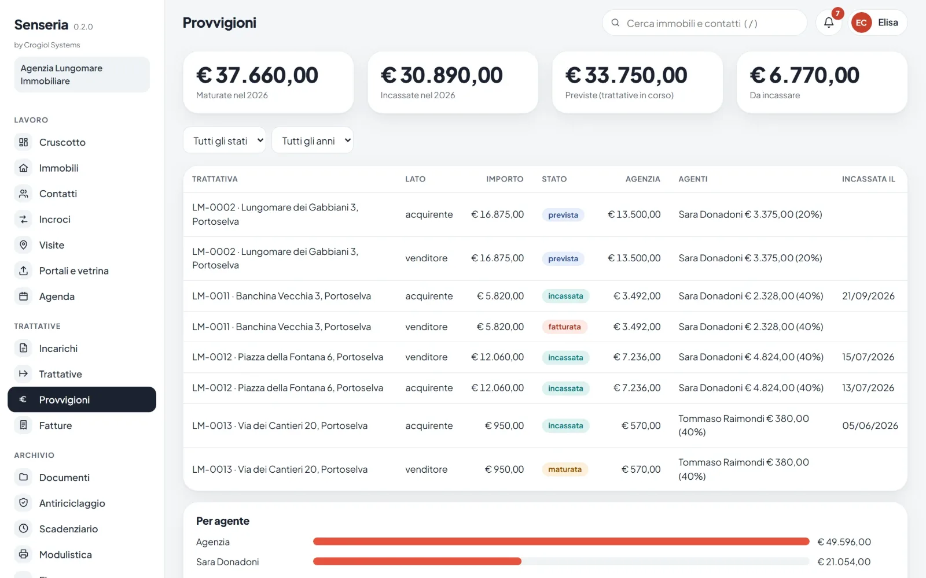
Task: Click the Agenda calendar icon
Action: [23, 297]
